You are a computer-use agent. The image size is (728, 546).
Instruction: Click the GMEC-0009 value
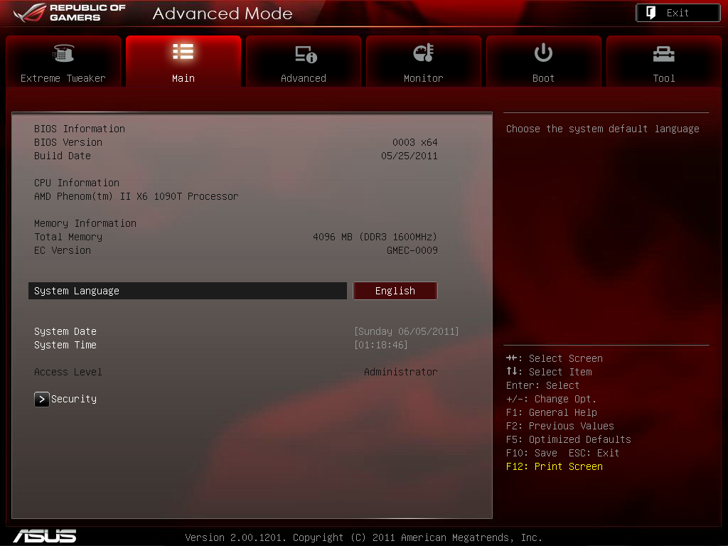coord(412,250)
